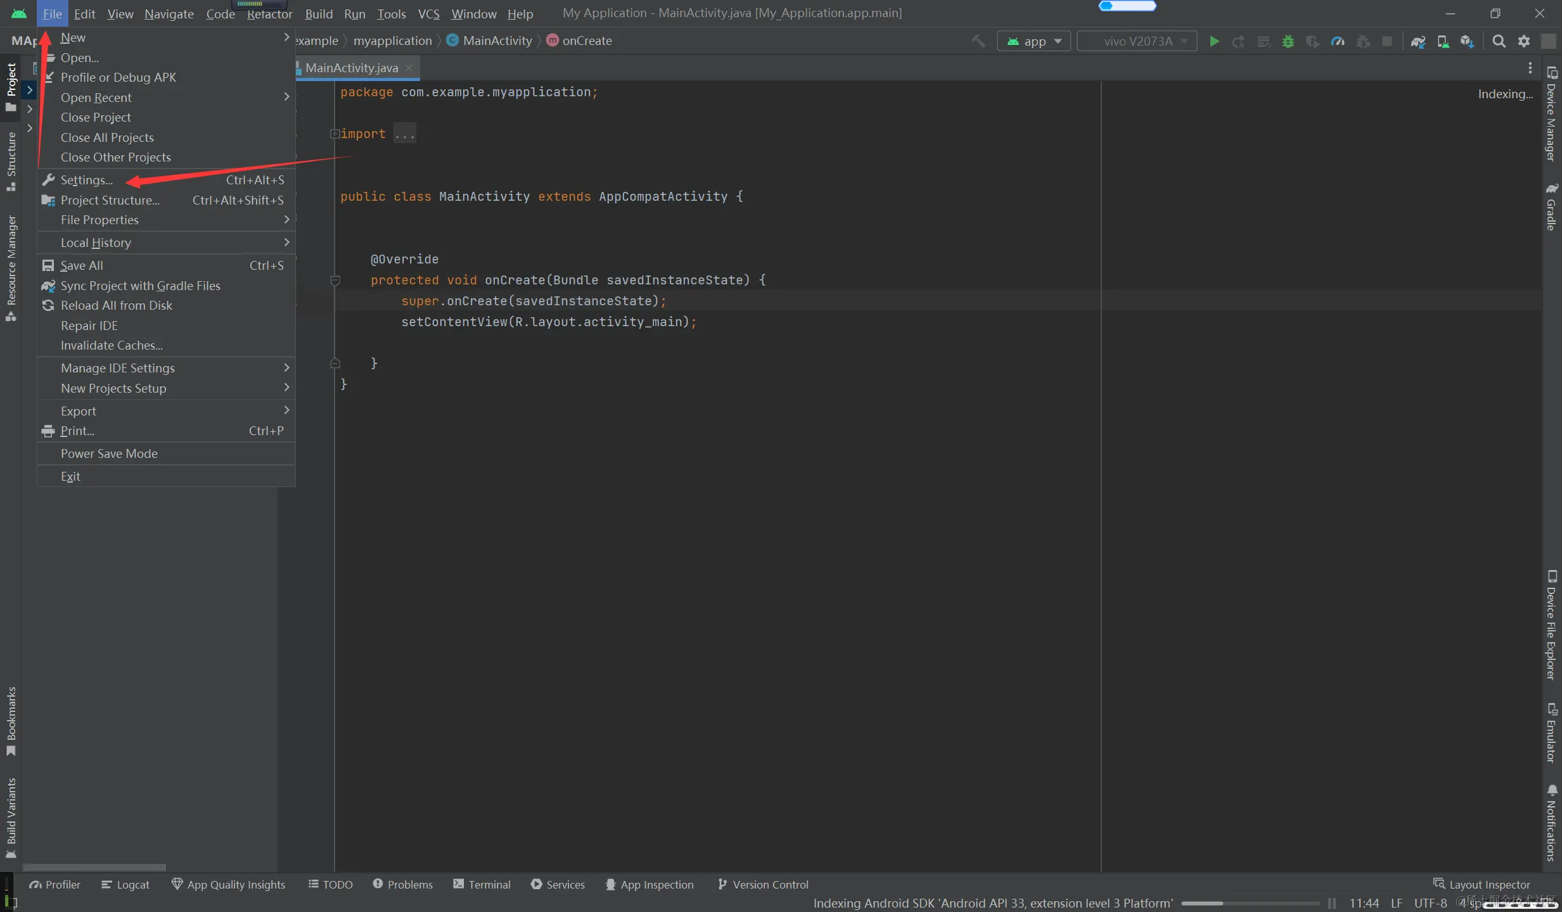The width and height of the screenshot is (1562, 912).
Task: Click the indexing progress bar in status bar
Action: [1250, 903]
